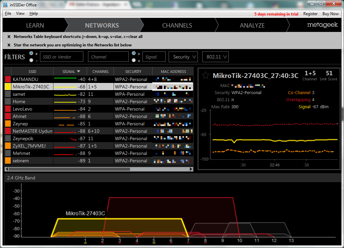Select the Zeynepcik network name
Viewport: 344px width, 248px height.
tap(23, 138)
